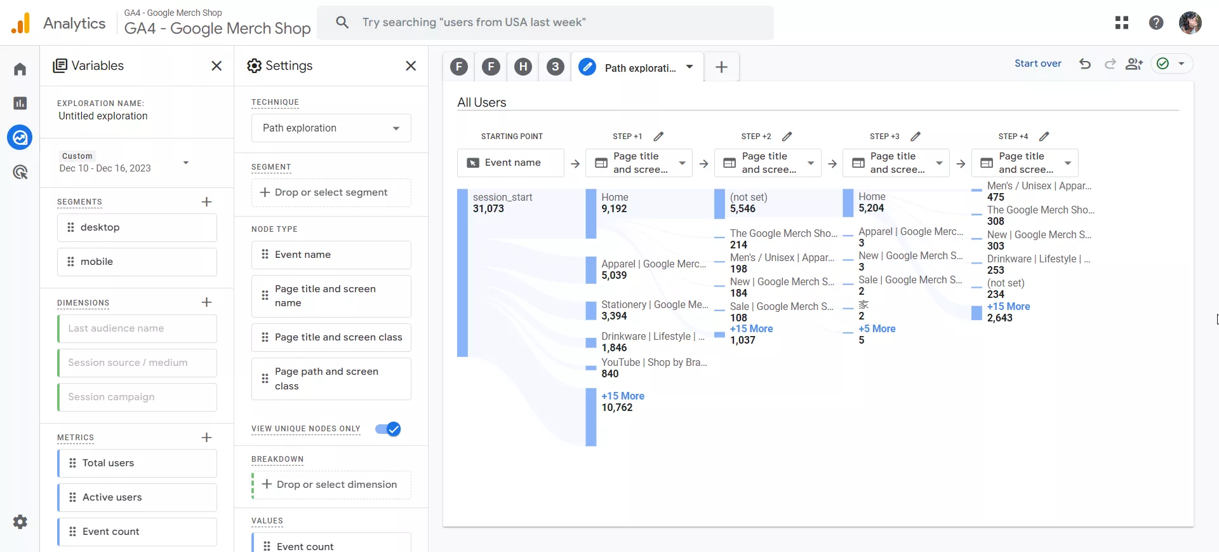The height and width of the screenshot is (552, 1219).
Task: Open the user account avatar
Action: [1190, 23]
